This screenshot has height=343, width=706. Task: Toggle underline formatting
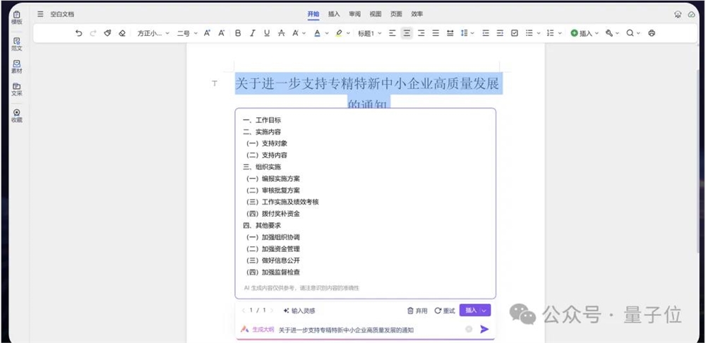pos(267,33)
